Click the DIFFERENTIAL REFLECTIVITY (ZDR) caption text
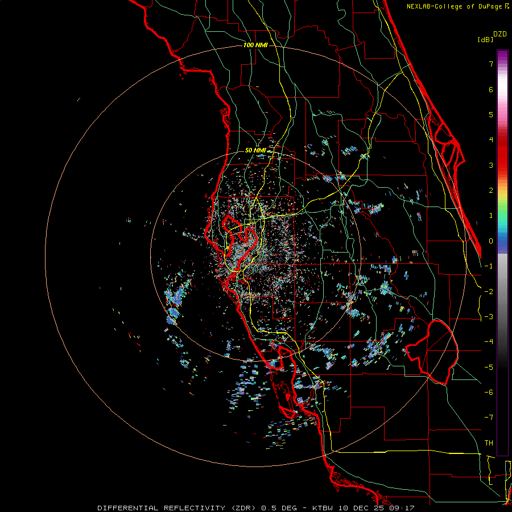512x512 pixels. pyautogui.click(x=177, y=508)
